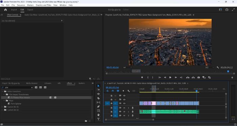The height and width of the screenshot is (126, 237).
Task: Open the File menu
Action: click(3, 5)
